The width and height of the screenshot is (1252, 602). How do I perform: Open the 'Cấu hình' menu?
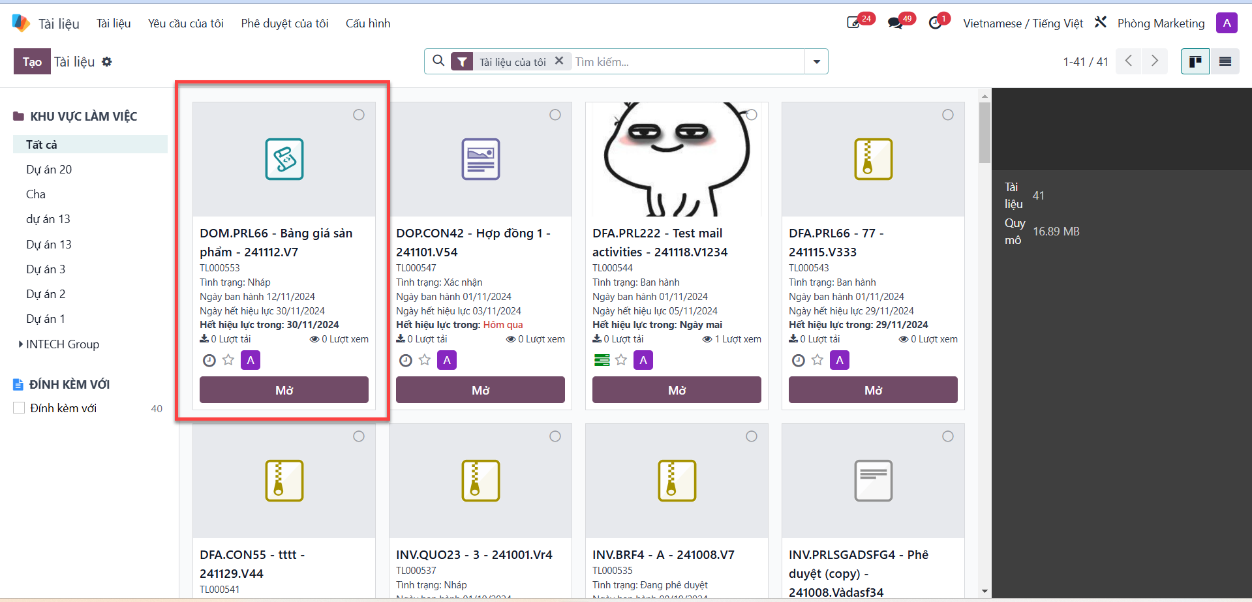click(x=368, y=23)
